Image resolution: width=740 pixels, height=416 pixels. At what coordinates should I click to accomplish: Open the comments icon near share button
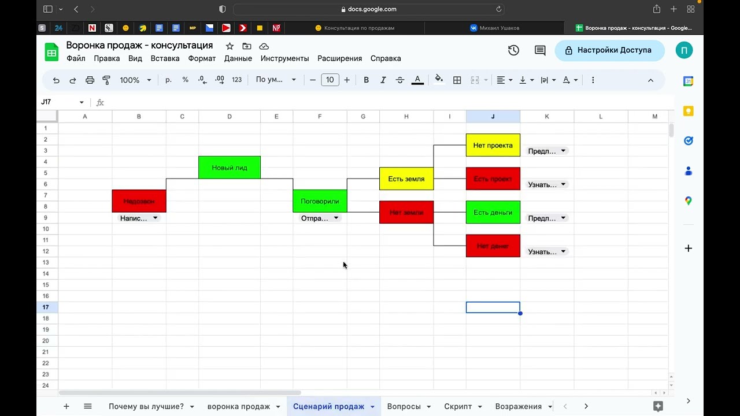(540, 50)
